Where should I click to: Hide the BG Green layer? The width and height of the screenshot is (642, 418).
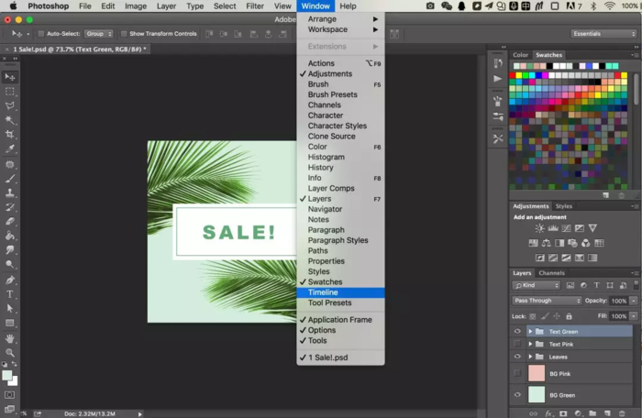[517, 395]
